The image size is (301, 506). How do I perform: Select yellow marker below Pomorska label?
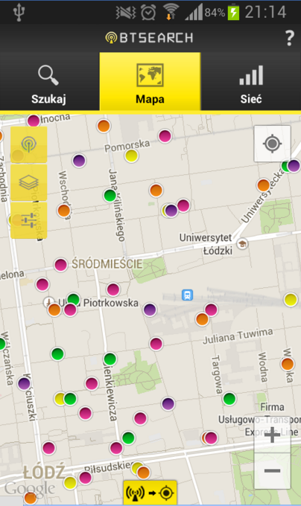tap(131, 156)
